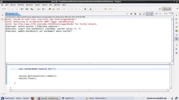Image resolution: width=179 pixels, height=100 pixels.
Task: Click the External Tools run icon
Action: tap(32, 9)
